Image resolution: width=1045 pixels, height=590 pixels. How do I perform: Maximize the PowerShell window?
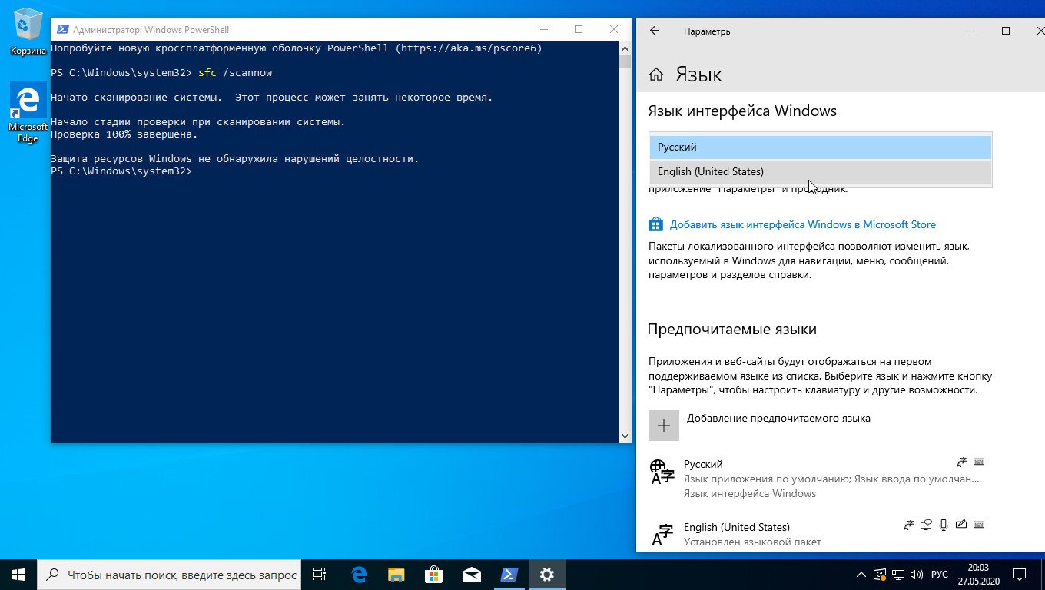[579, 30]
